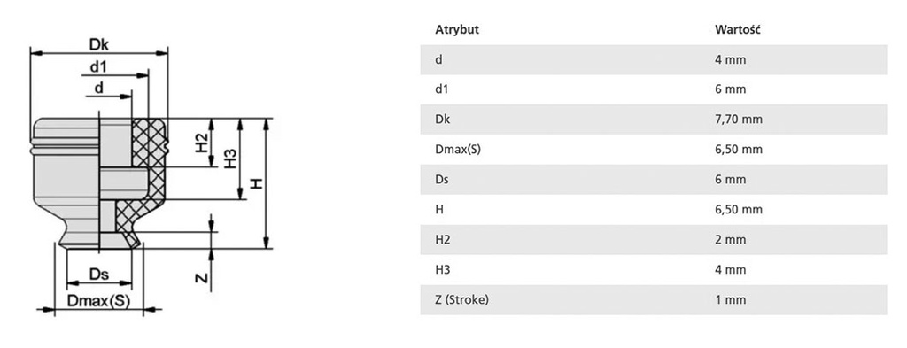The image size is (907, 348).
Task: Click the Wartość column header
Action: pos(738,30)
